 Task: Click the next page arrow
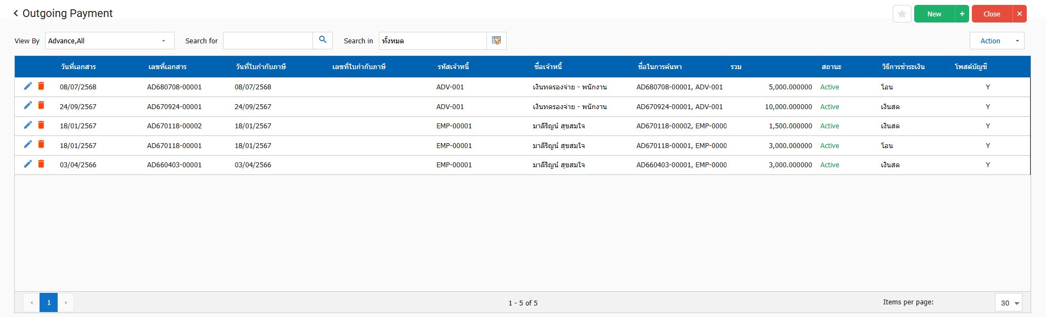[x=66, y=302]
